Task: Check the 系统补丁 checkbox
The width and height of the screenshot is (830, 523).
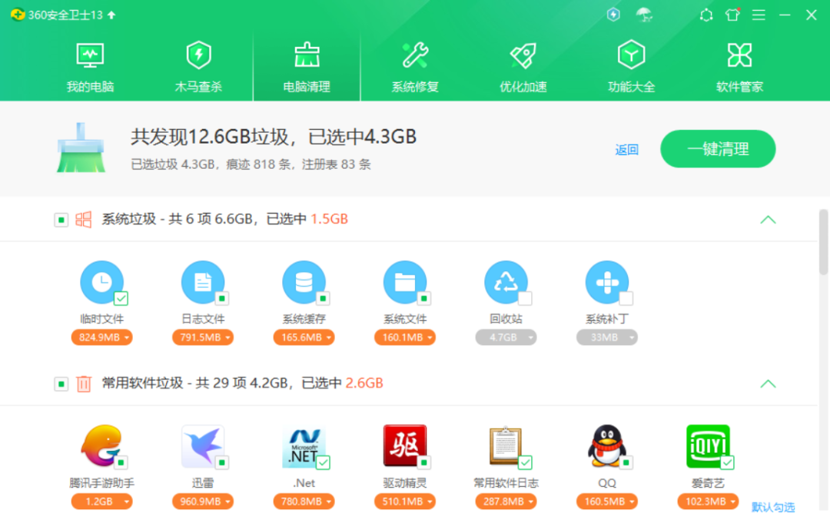Action: coord(626,298)
